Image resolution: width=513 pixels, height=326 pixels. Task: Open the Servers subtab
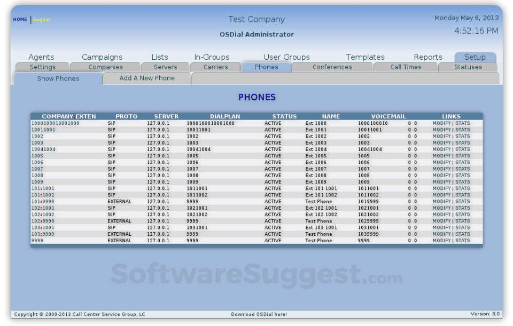(165, 67)
